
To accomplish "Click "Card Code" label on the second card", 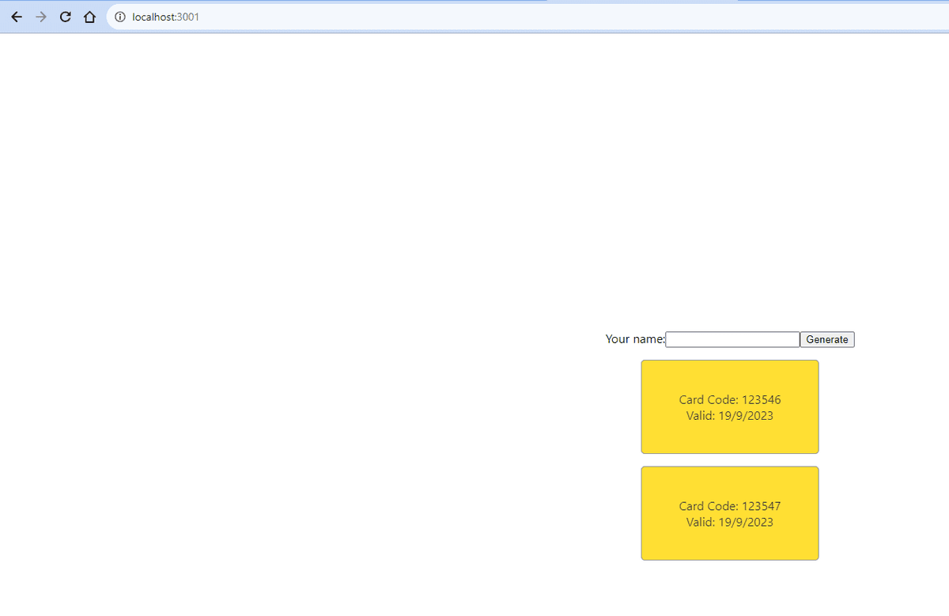I will coord(708,506).
